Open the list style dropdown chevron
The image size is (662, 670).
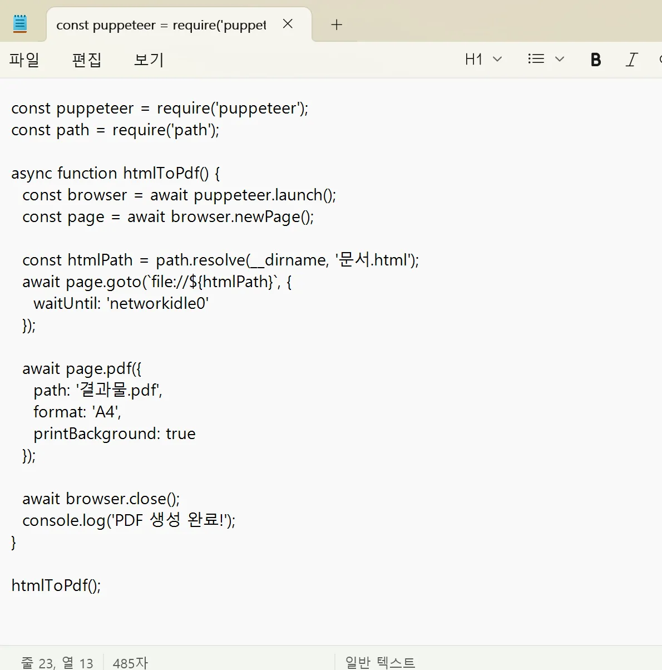coord(560,59)
